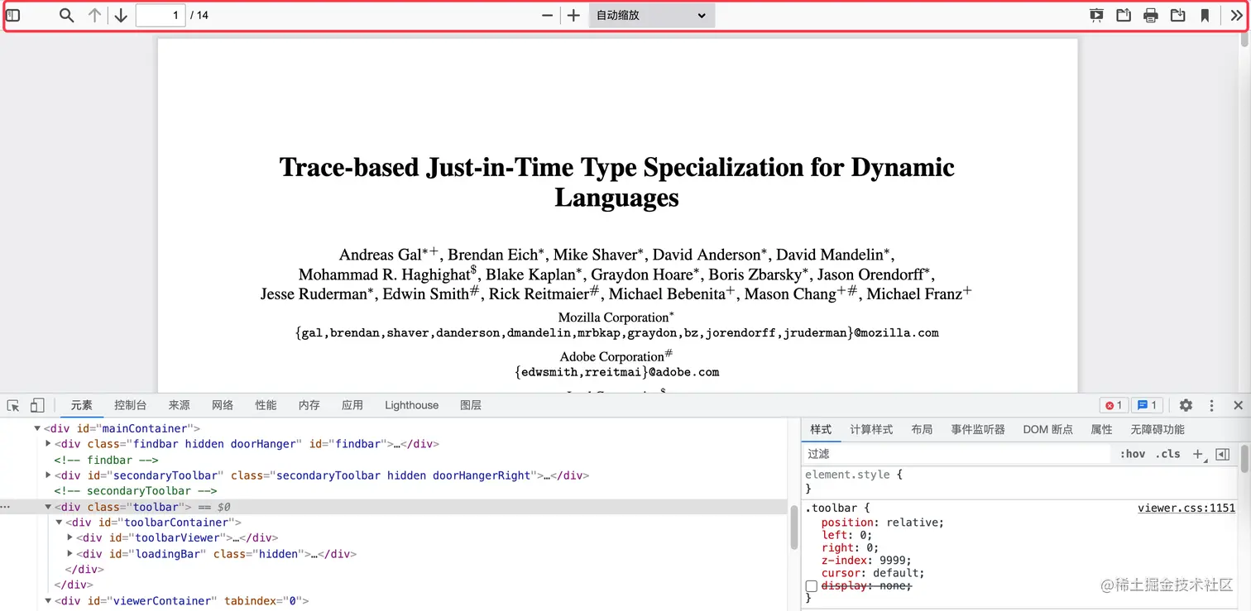Click the position: relative declaration
Screen dimensions: 1251x611
tap(882, 523)
